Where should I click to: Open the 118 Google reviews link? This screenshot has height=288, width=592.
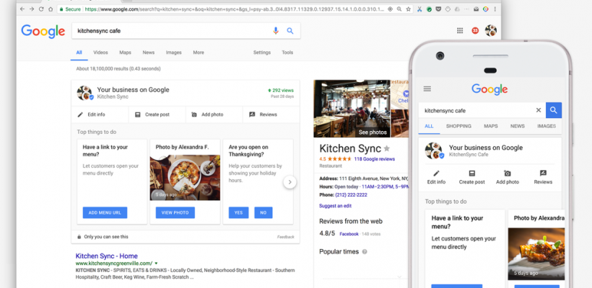coord(374,158)
